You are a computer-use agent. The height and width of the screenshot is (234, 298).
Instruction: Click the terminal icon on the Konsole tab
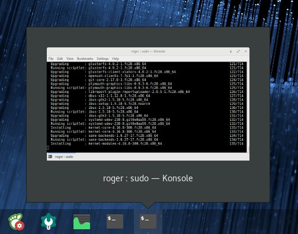[x=50, y=156]
